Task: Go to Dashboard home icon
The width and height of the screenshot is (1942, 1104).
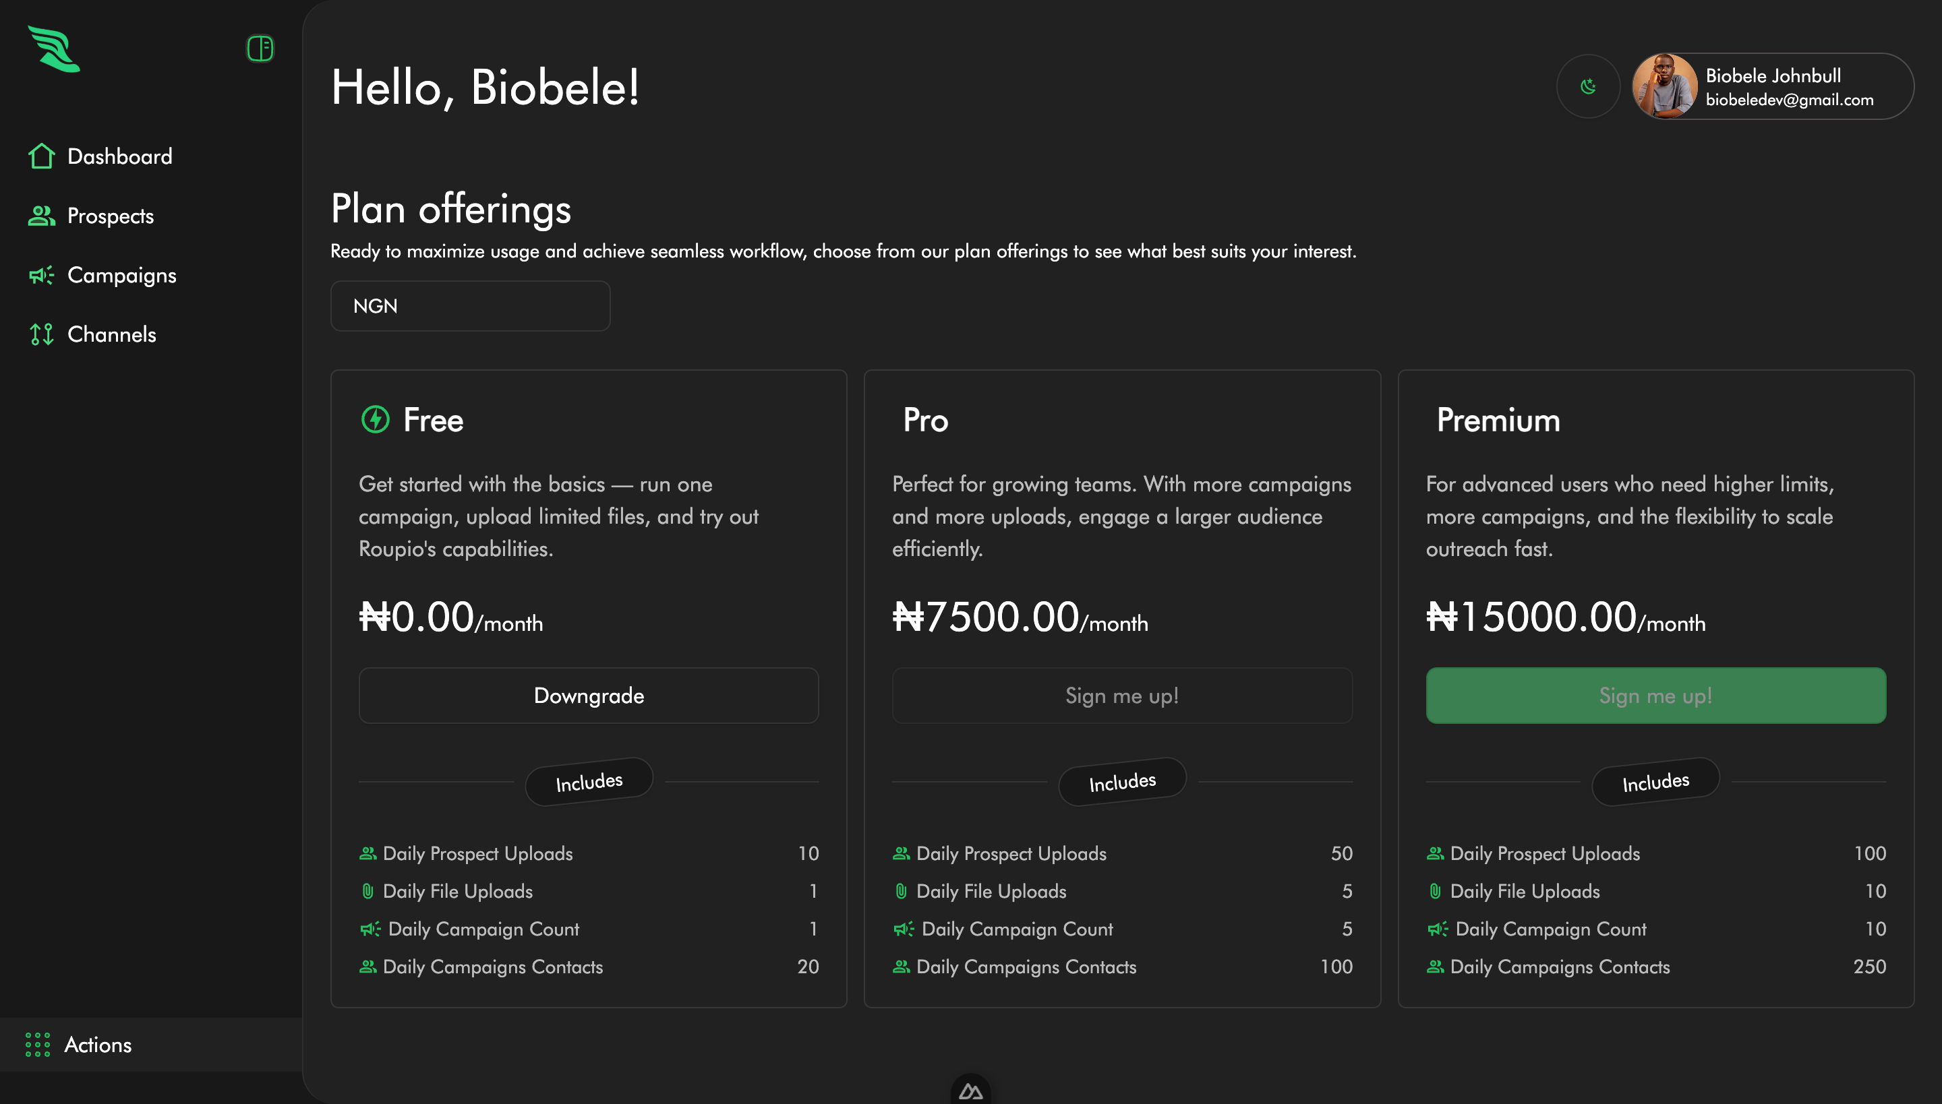Action: (42, 156)
